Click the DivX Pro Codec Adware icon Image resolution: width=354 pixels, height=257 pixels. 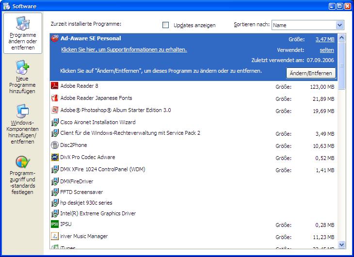[x=55, y=157]
